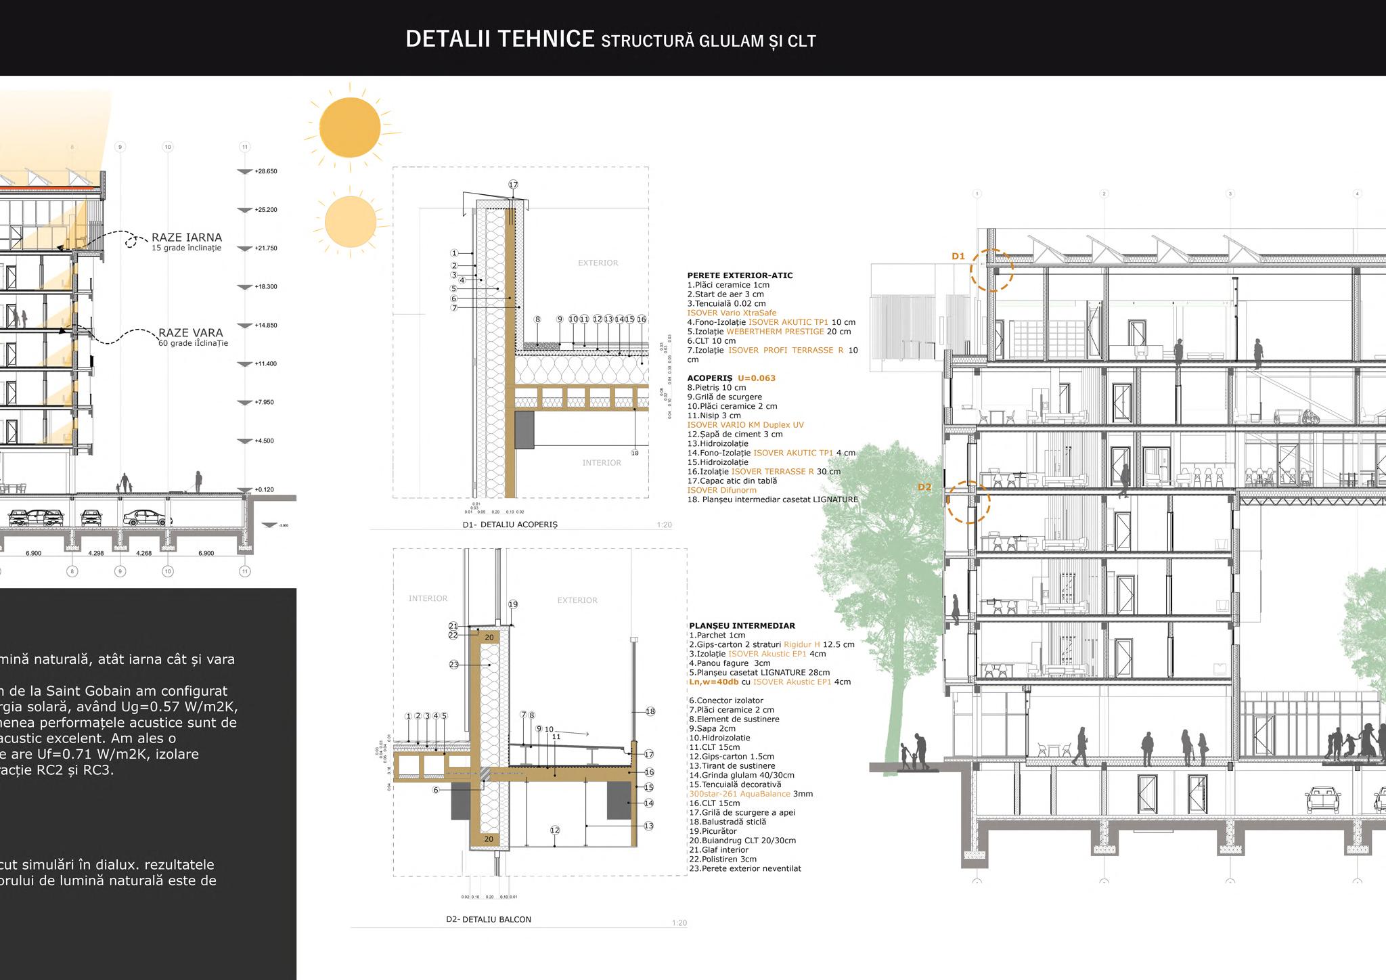Click the PERETE EXTERIOR-ATIC heading
Image resolution: width=1386 pixels, height=980 pixels.
pyautogui.click(x=740, y=275)
